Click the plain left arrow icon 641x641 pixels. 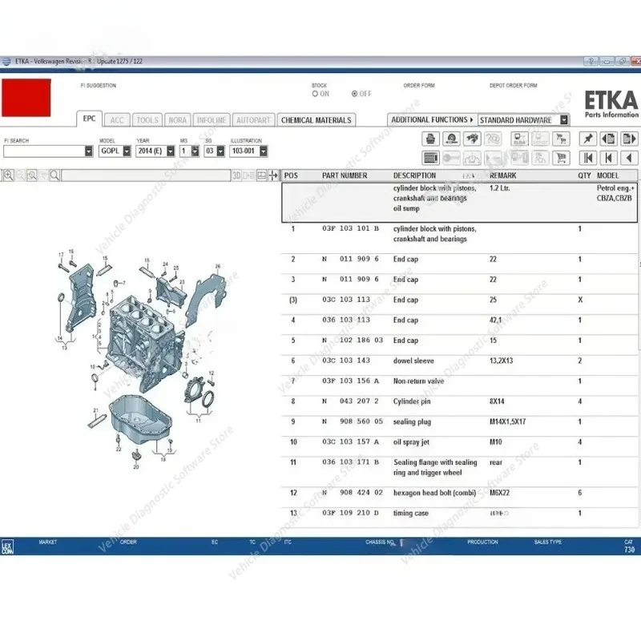[x=629, y=158]
